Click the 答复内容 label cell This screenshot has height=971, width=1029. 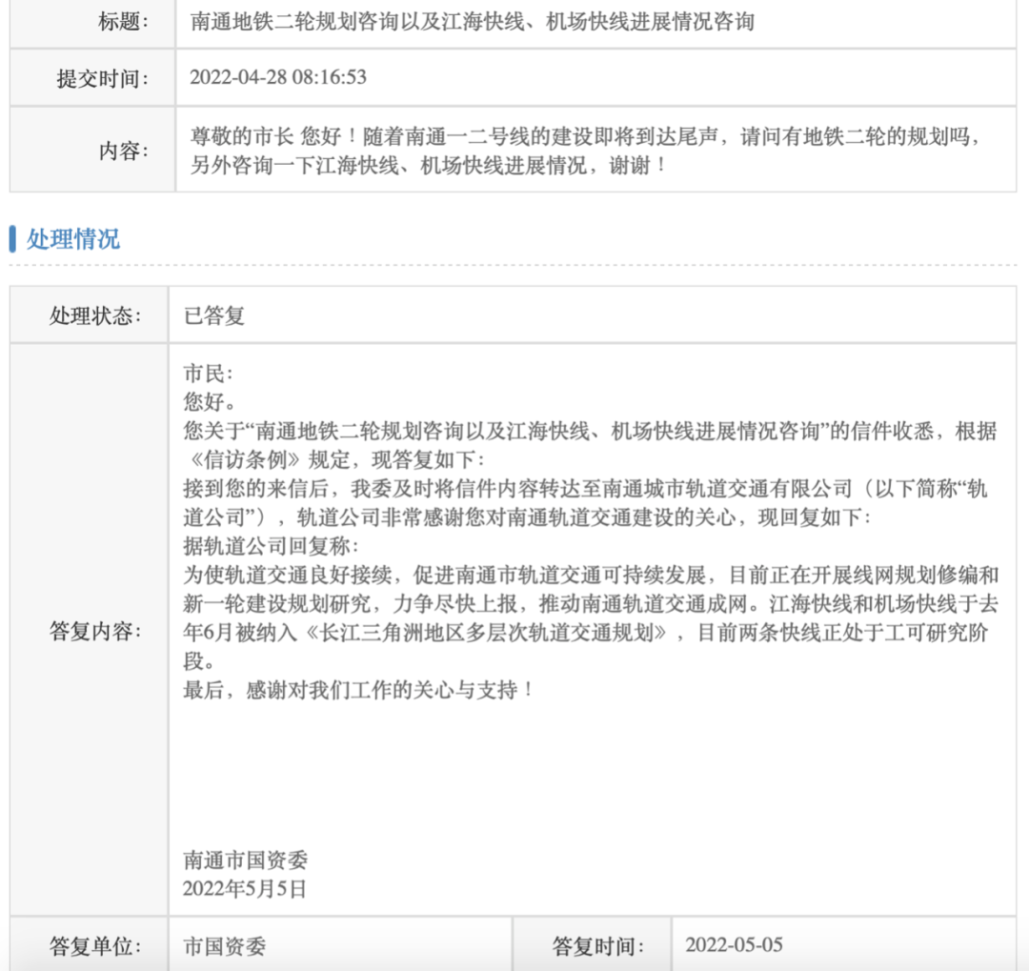tap(95, 629)
